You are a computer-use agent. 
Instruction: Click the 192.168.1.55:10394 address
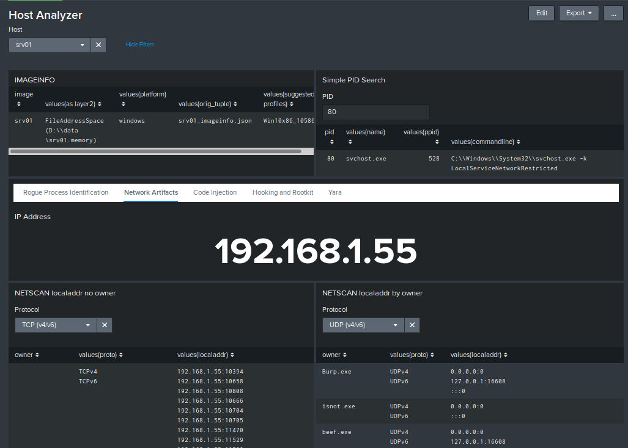210,372
